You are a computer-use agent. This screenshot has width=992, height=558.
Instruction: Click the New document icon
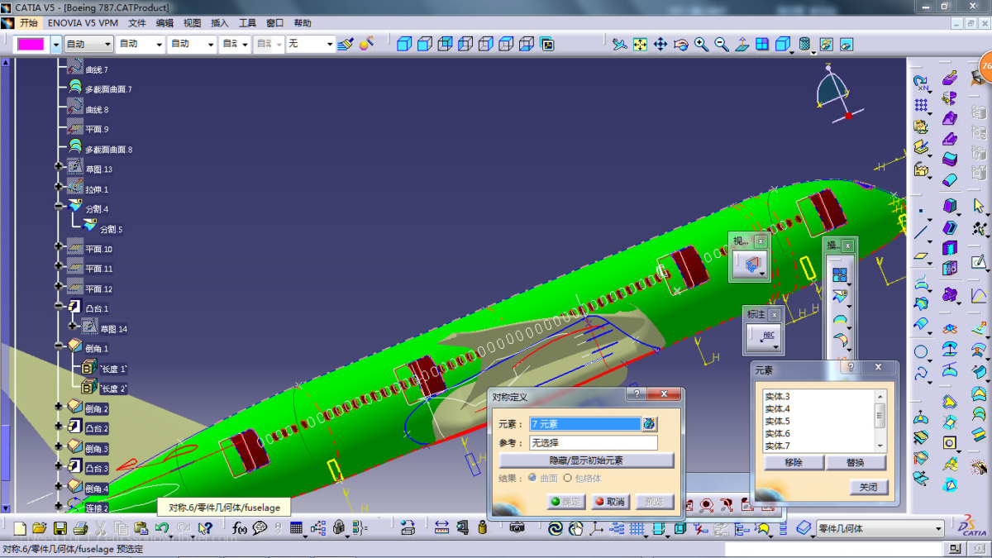click(x=19, y=528)
